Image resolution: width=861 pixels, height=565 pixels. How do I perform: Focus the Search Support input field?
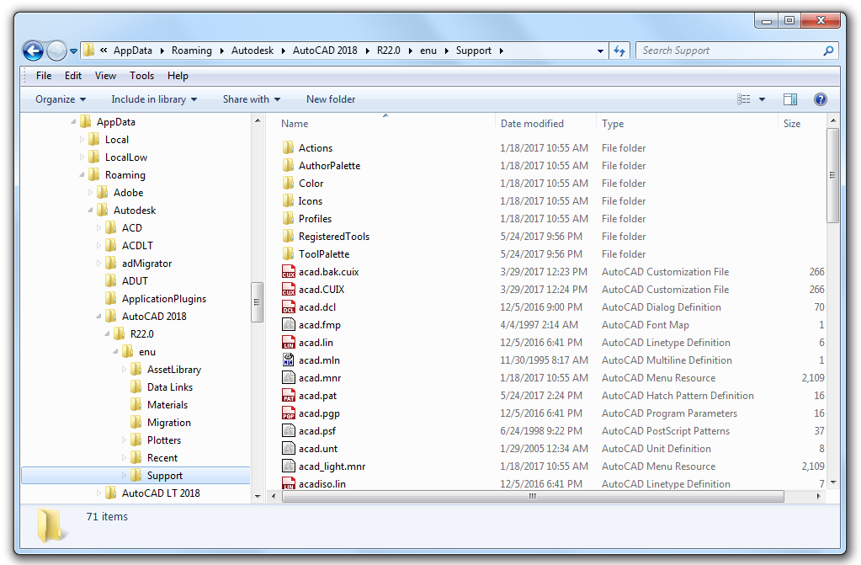tap(736, 51)
